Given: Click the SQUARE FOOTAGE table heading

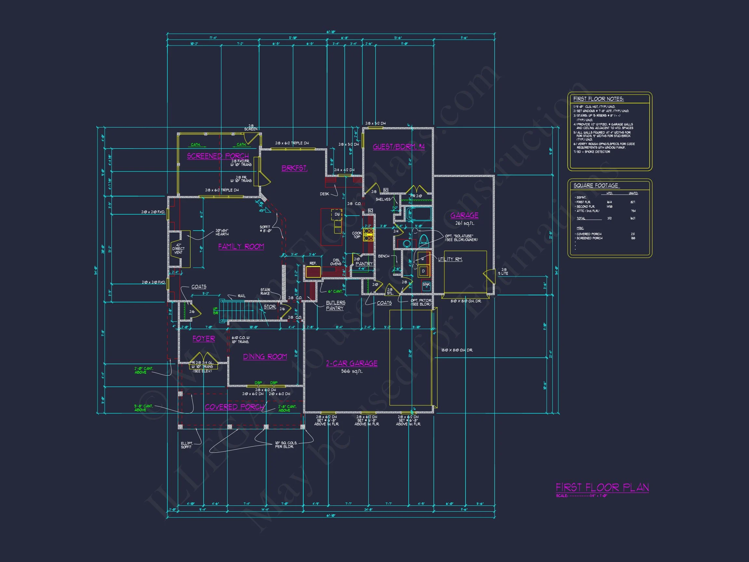Looking at the screenshot, I should 596,185.
